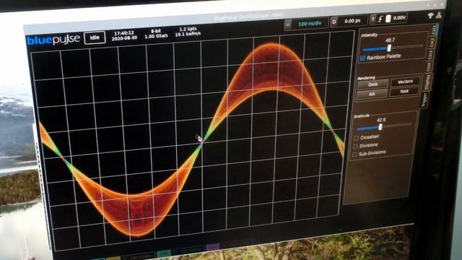Viewport: 462px width, 260px height.
Task: Toggle the rising-edge trigger icon
Action: [x=380, y=19]
